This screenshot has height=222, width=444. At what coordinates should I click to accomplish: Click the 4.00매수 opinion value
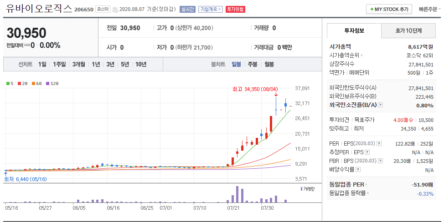(x=403, y=120)
